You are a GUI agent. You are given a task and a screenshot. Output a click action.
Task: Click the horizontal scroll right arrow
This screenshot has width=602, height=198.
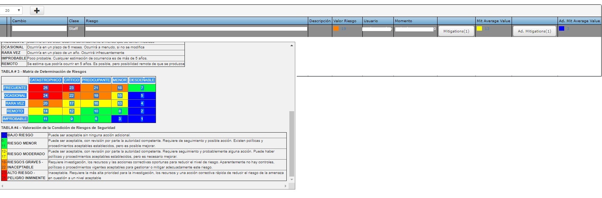click(285, 186)
